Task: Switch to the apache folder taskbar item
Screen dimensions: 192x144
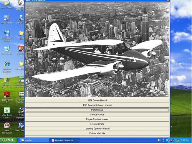Action: point(34,140)
